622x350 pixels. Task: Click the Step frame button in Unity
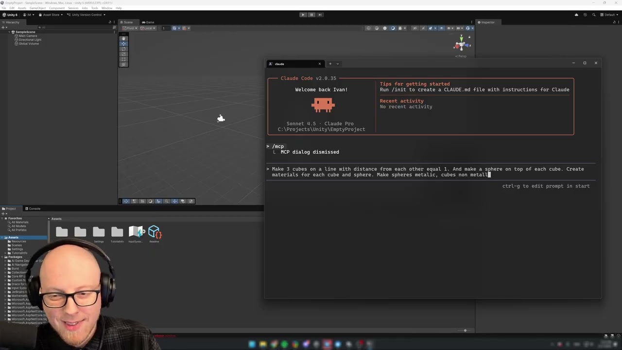pos(320,15)
